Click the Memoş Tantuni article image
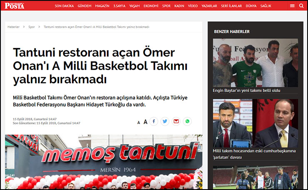Image resolution: width=308 pixels, height=190 pixels. click(104, 162)
